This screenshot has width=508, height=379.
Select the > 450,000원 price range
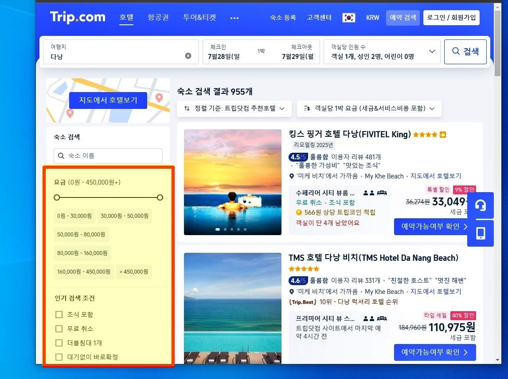pyautogui.click(x=134, y=272)
